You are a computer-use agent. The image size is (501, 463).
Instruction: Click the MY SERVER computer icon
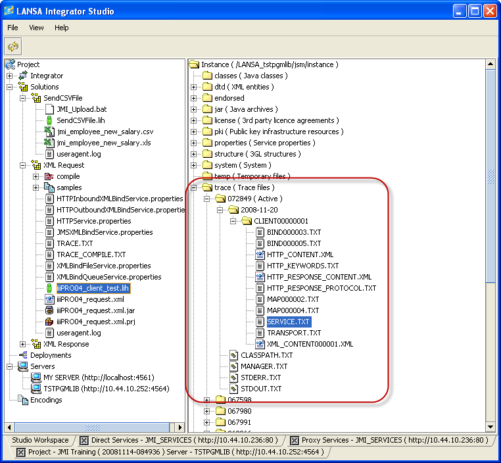click(x=36, y=378)
